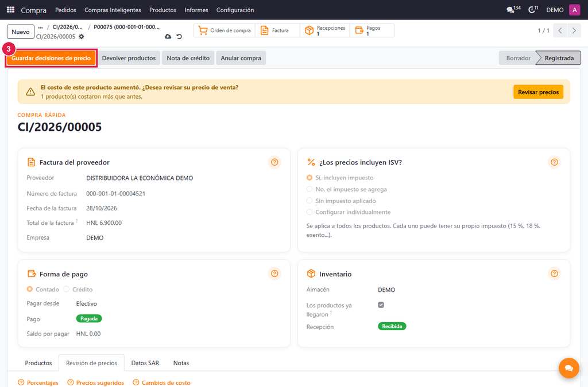Open the apps grid menu icon
This screenshot has height=387, width=588.
[10, 10]
